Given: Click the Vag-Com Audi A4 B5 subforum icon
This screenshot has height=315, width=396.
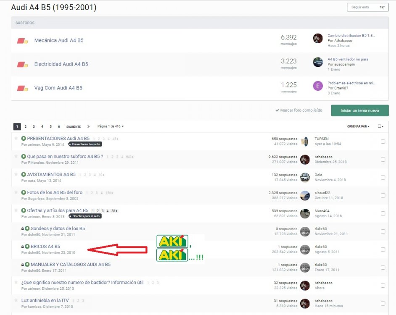Looking at the screenshot, I should click(x=22, y=88).
